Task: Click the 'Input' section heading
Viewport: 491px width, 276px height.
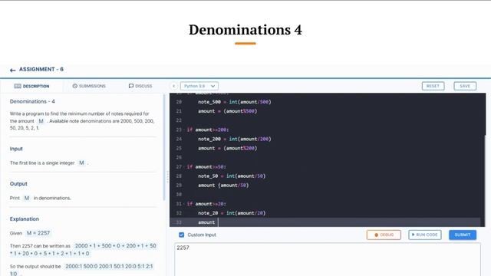Action: click(x=16, y=149)
